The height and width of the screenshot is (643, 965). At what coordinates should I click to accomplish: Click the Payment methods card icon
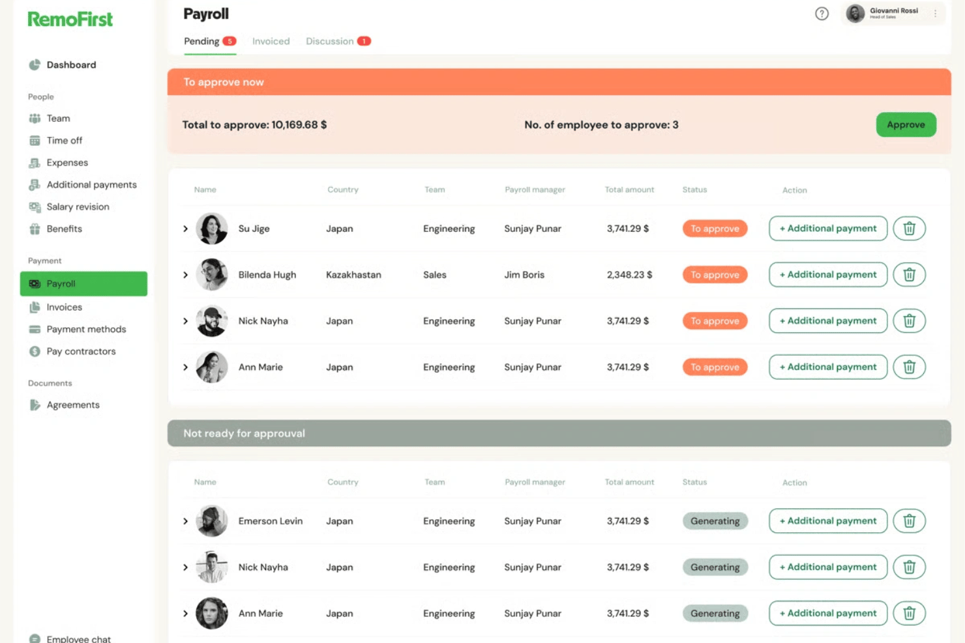[35, 330]
